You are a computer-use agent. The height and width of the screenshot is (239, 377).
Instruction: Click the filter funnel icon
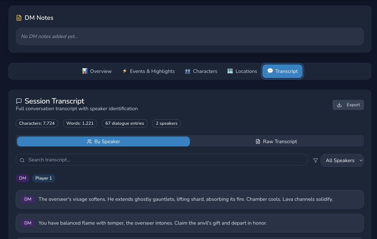[x=315, y=160]
